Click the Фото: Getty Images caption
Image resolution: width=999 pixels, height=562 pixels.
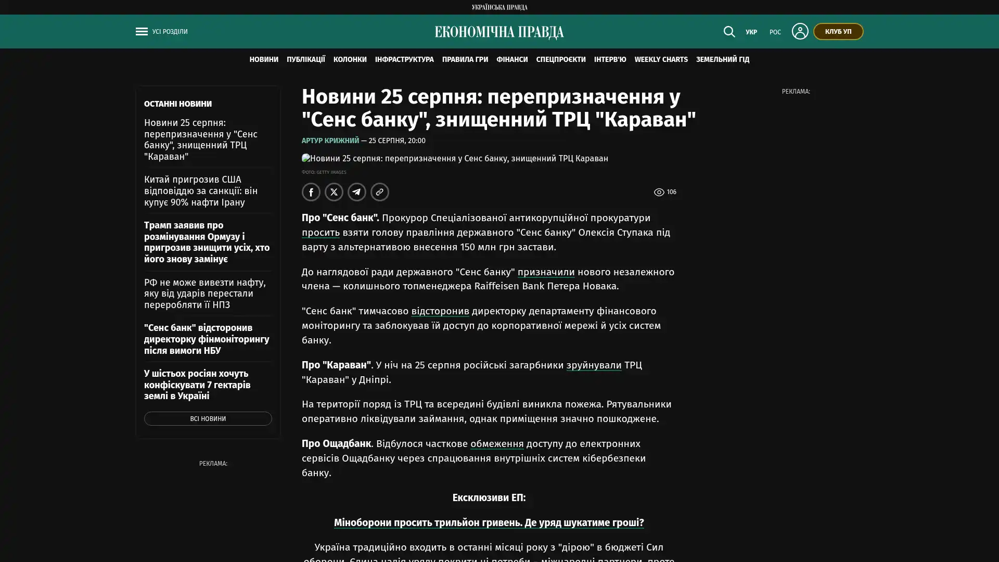tap(324, 172)
